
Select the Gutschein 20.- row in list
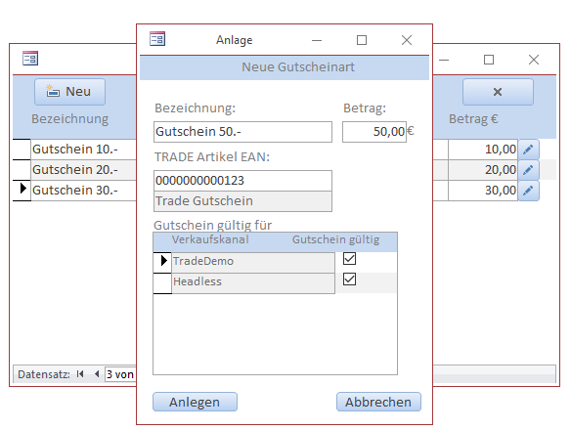pos(83,170)
